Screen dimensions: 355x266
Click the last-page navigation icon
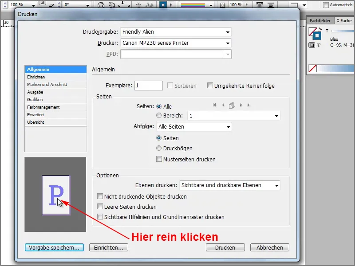coord(249,105)
